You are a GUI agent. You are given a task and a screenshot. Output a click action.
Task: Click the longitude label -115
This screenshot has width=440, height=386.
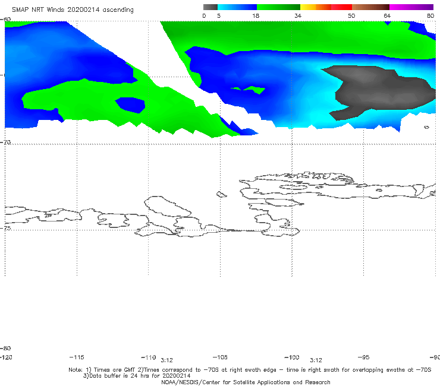(77, 357)
